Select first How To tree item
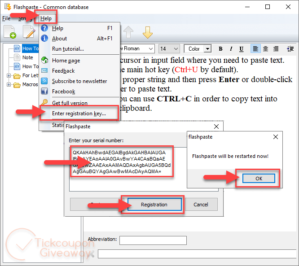The height and width of the screenshot is (266, 299). 31,48
